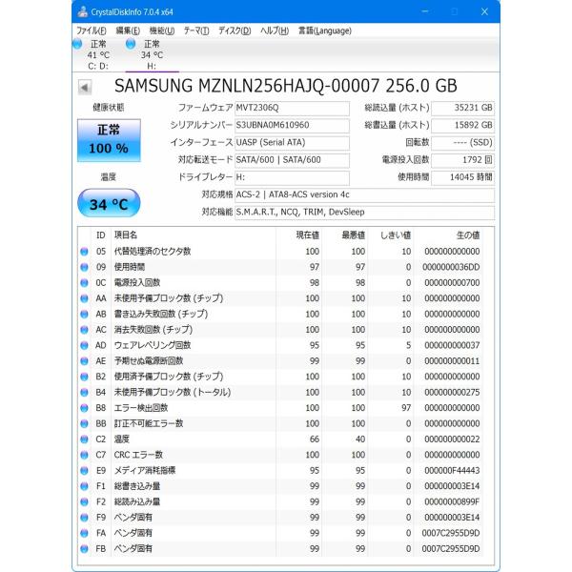The image size is (572, 572).
Task: Click raw value 00000000899F
Action: (x=452, y=502)
